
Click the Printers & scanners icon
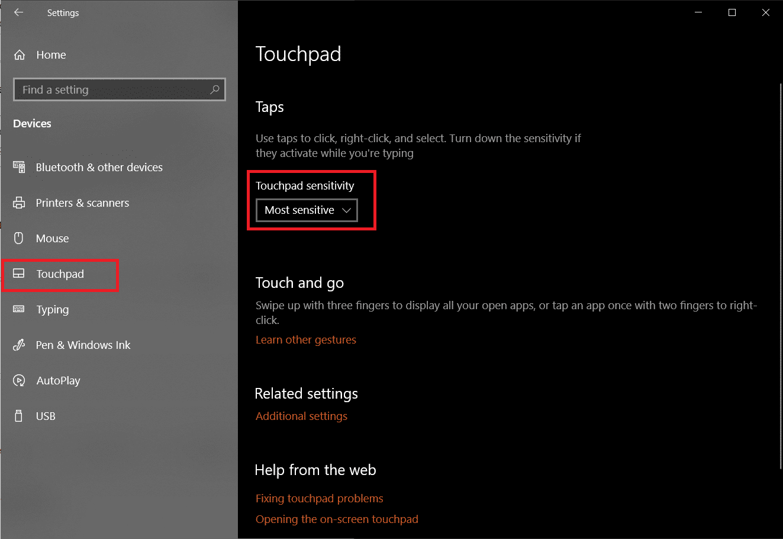[19, 203]
